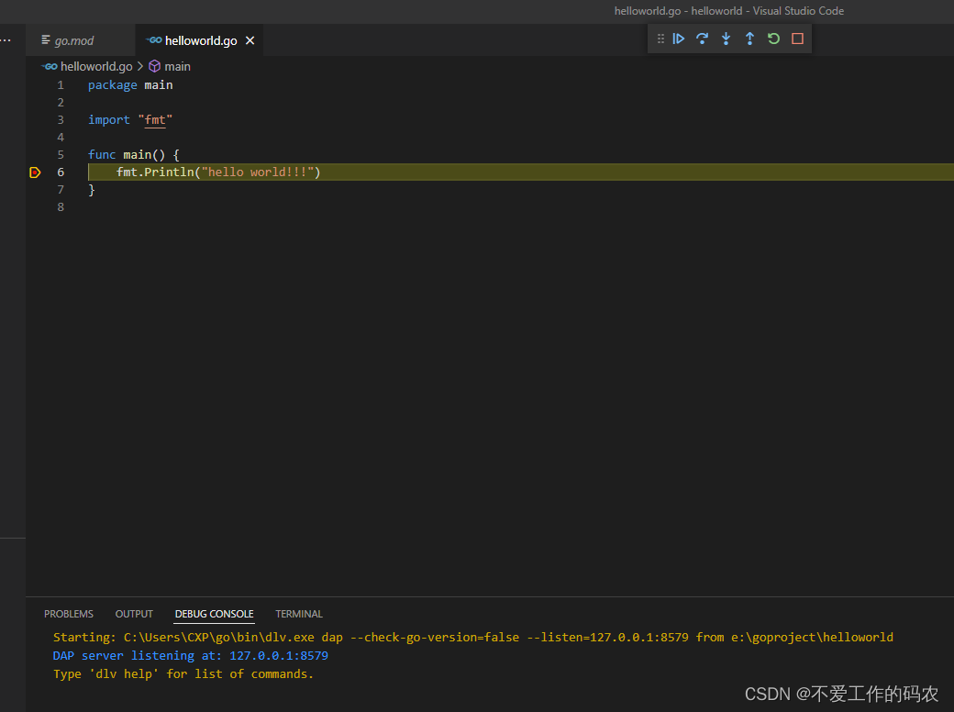Open the ellipsis menu at top left

coord(6,40)
